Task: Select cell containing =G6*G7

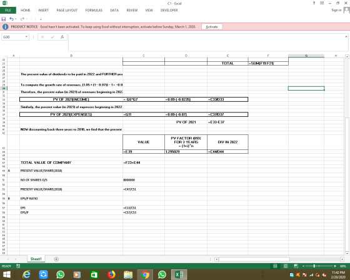Action: (x=144, y=99)
